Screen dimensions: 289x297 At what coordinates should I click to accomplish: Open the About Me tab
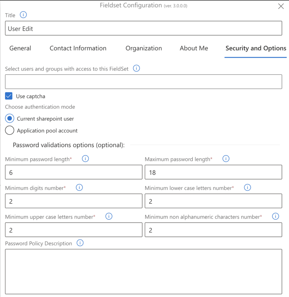pyautogui.click(x=194, y=48)
